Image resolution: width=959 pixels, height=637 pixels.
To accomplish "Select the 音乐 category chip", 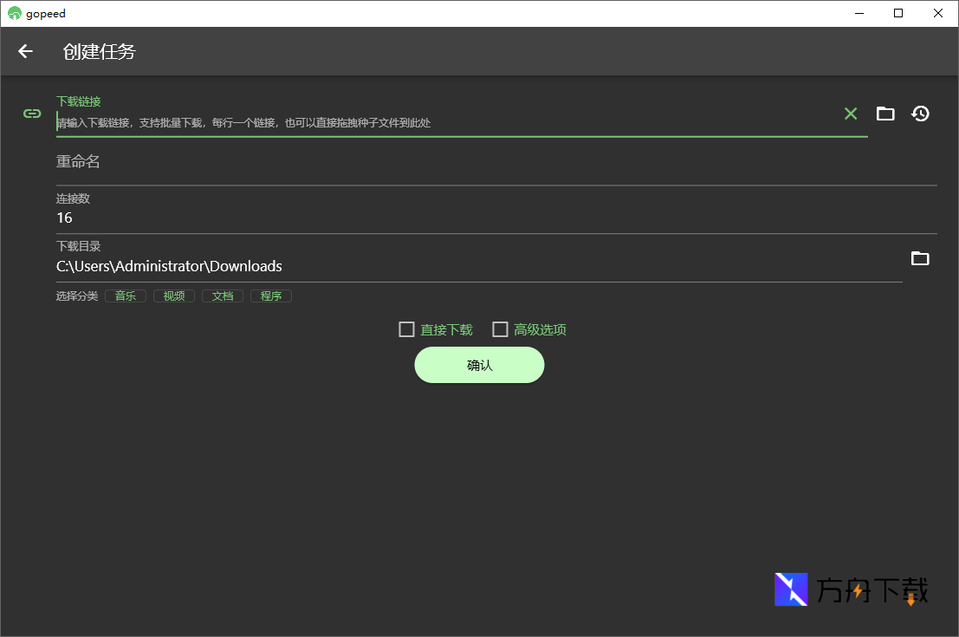I will click(x=126, y=296).
